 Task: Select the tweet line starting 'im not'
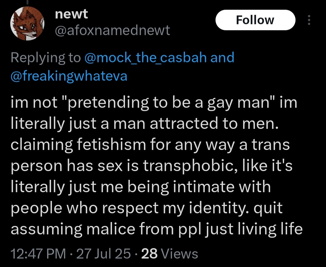click(154, 103)
